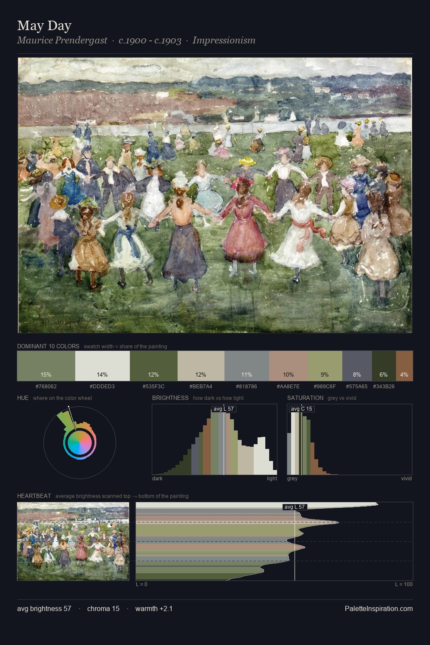
Task: Click artist name 'Maurice Prendergast'
Action: (62, 40)
